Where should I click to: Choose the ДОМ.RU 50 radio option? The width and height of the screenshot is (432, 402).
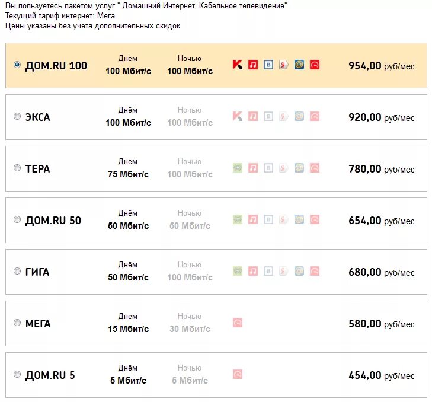pos(17,220)
